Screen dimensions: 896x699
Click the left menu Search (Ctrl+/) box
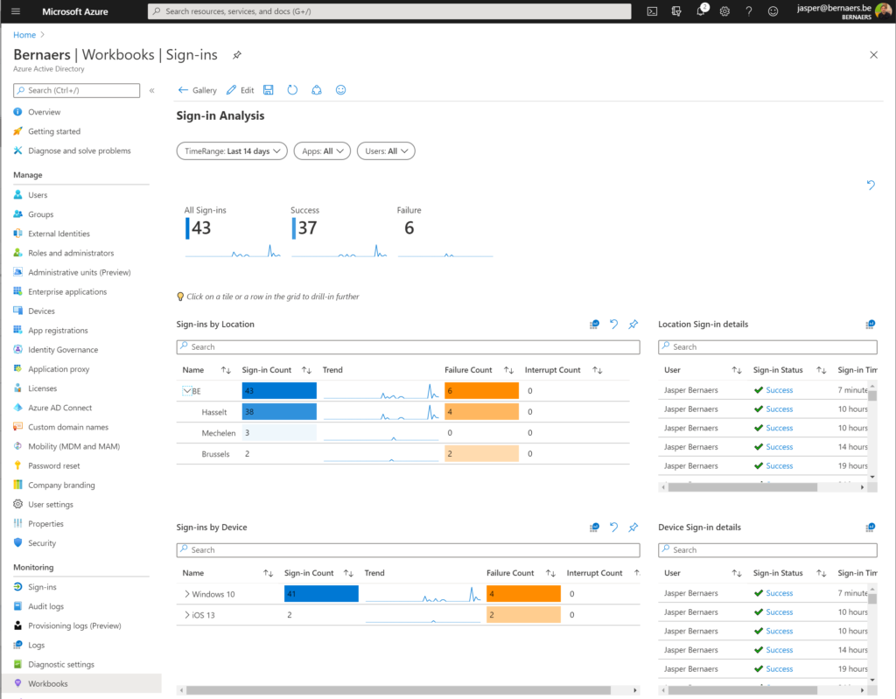click(77, 90)
